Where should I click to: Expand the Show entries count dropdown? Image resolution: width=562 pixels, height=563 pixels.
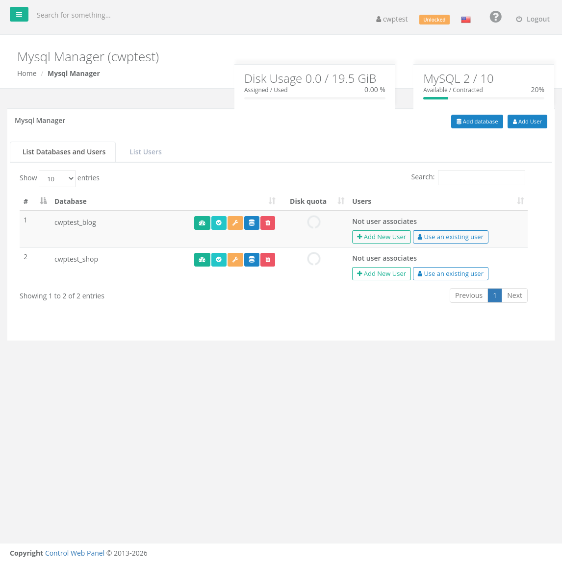[57, 178]
